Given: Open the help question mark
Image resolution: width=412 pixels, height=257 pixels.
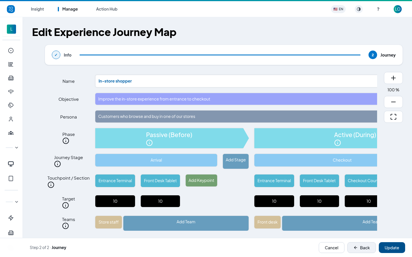Looking at the screenshot, I should pyautogui.click(x=378, y=9).
